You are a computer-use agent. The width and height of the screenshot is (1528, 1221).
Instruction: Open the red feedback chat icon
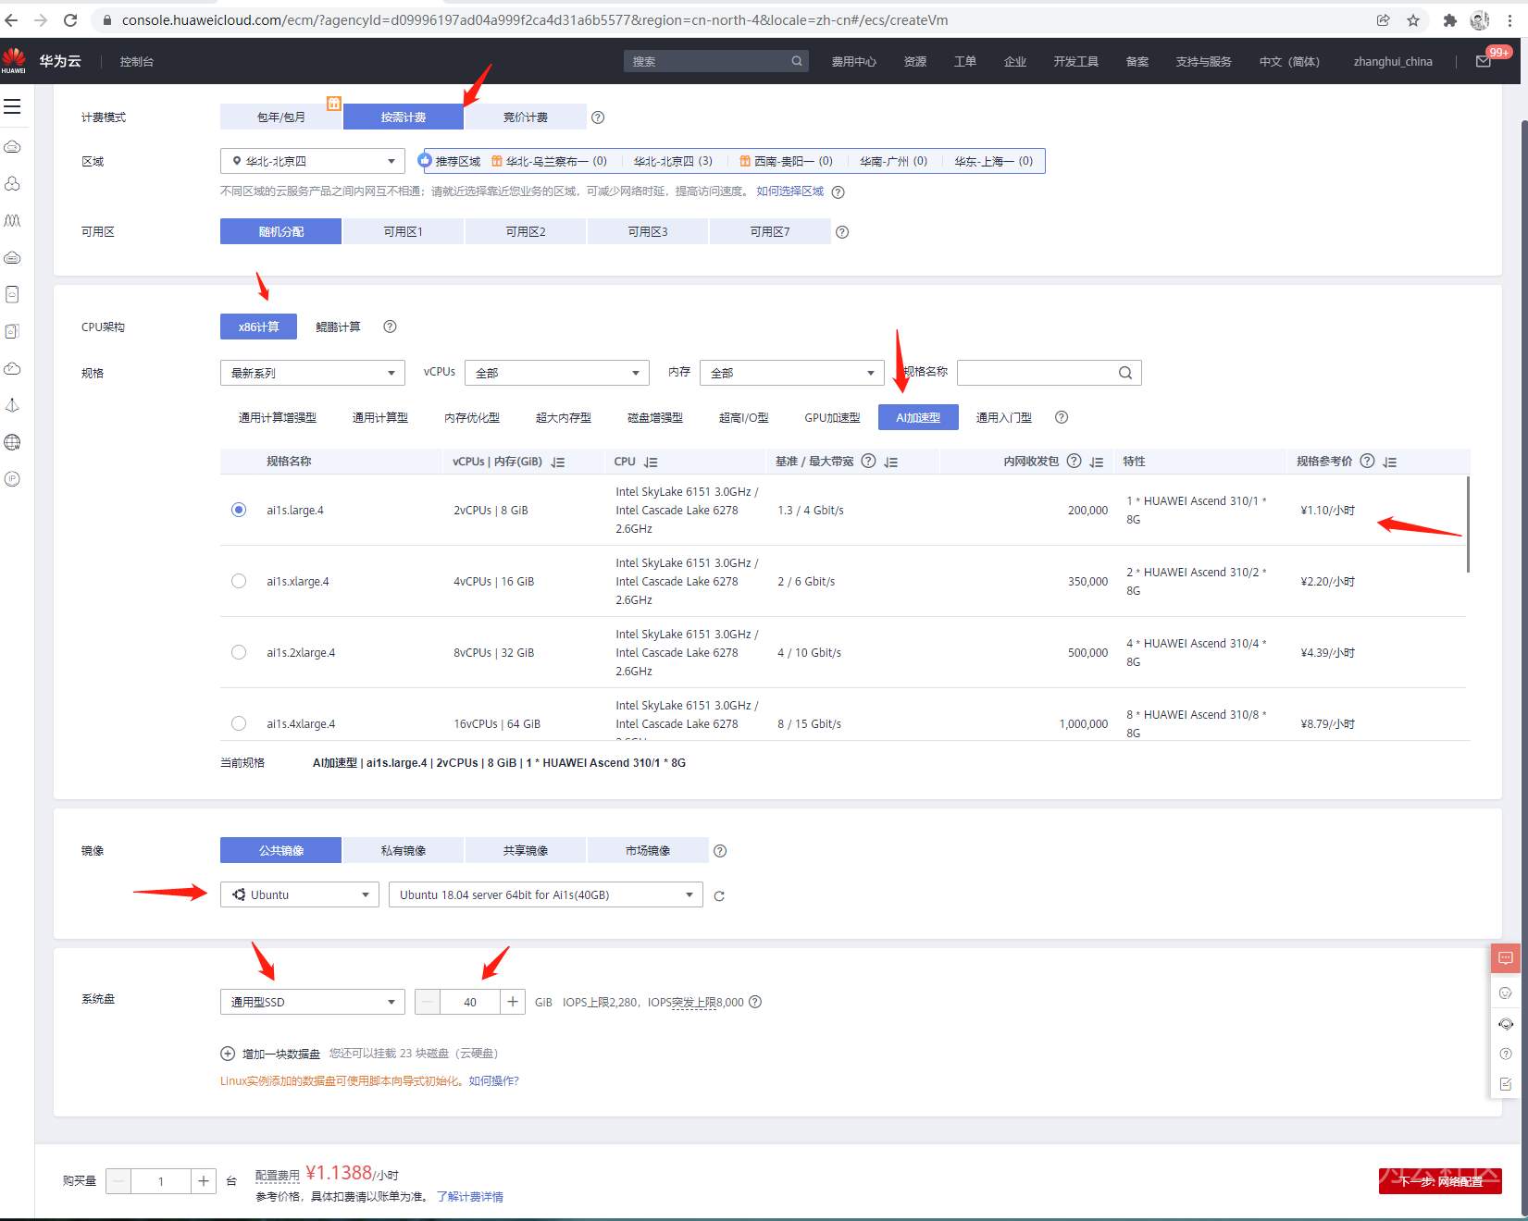tap(1506, 958)
